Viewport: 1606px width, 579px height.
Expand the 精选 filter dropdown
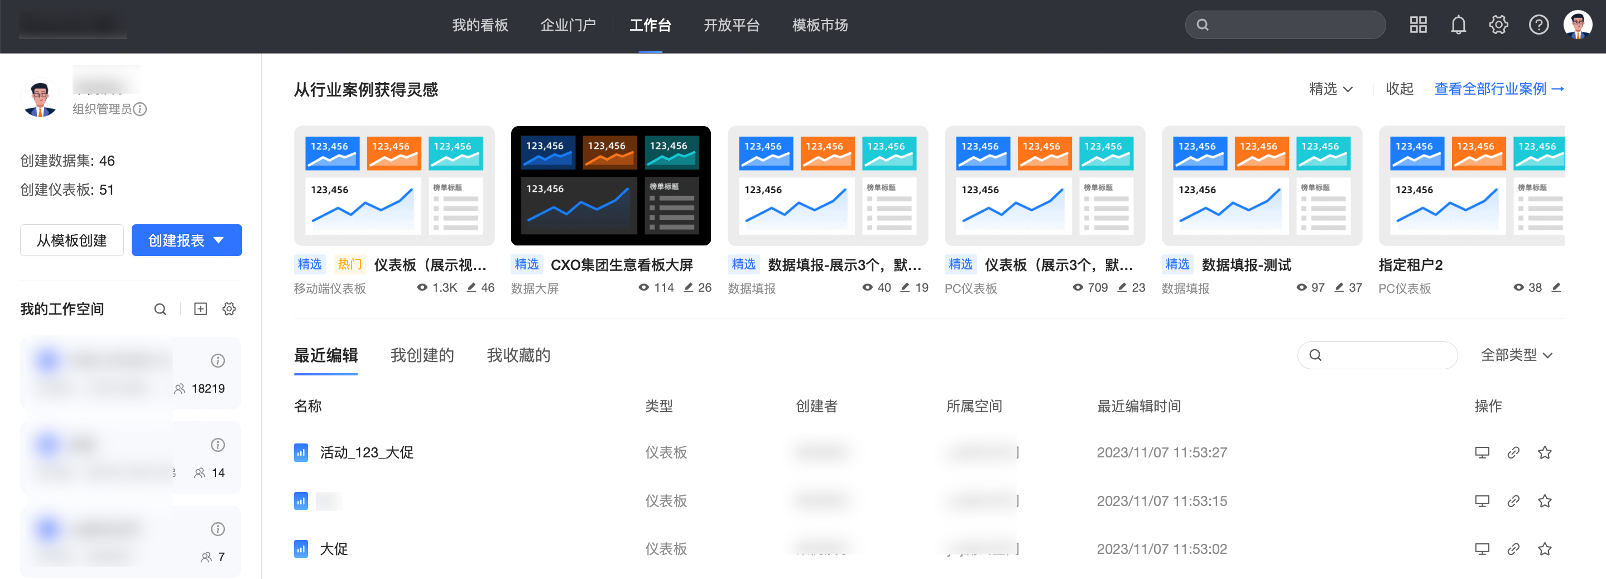click(x=1330, y=89)
